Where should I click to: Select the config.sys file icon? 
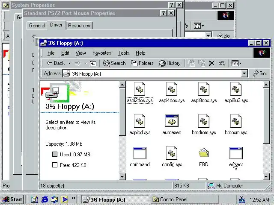click(x=172, y=153)
